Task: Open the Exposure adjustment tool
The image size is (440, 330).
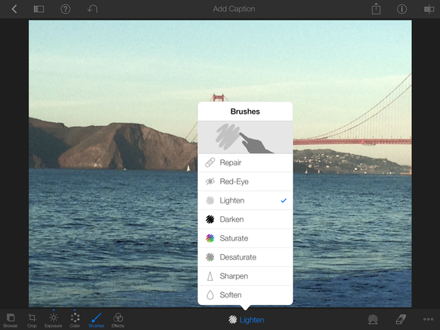Action: pos(53,320)
